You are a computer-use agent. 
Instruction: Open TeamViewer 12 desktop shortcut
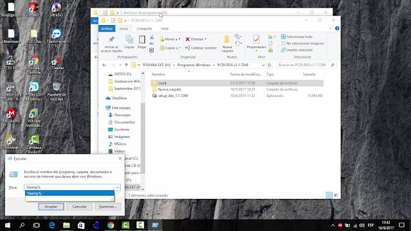click(57, 38)
